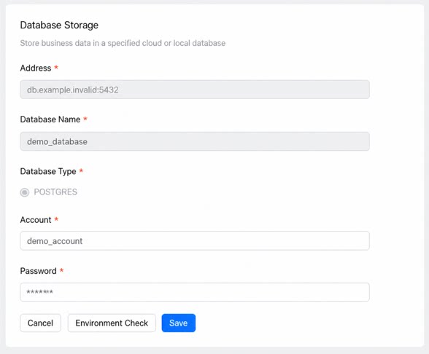Click the Address field label
The width and height of the screenshot is (429, 354).
[36, 68]
